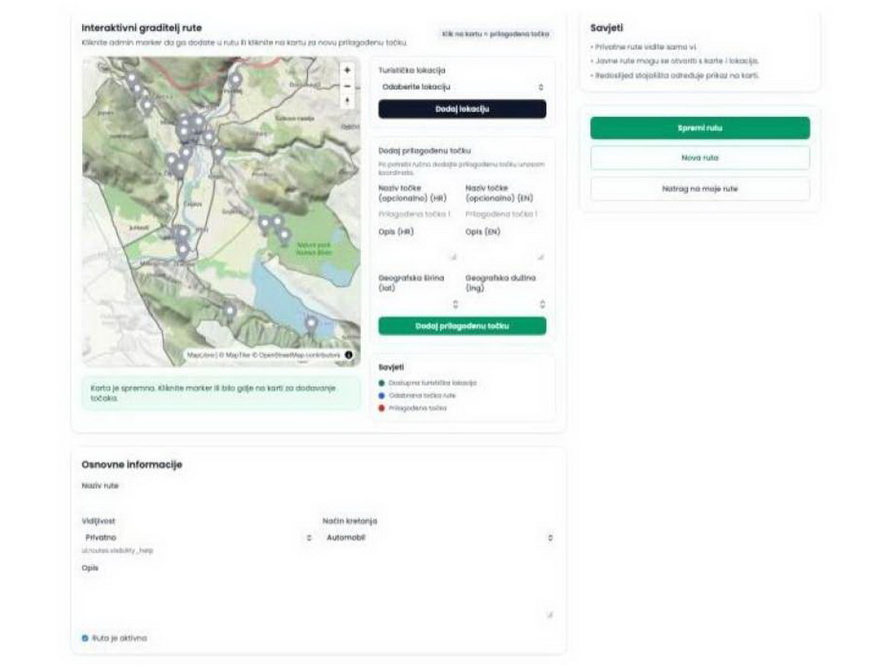Zoom in on the route map
The image size is (886, 665).
click(347, 70)
